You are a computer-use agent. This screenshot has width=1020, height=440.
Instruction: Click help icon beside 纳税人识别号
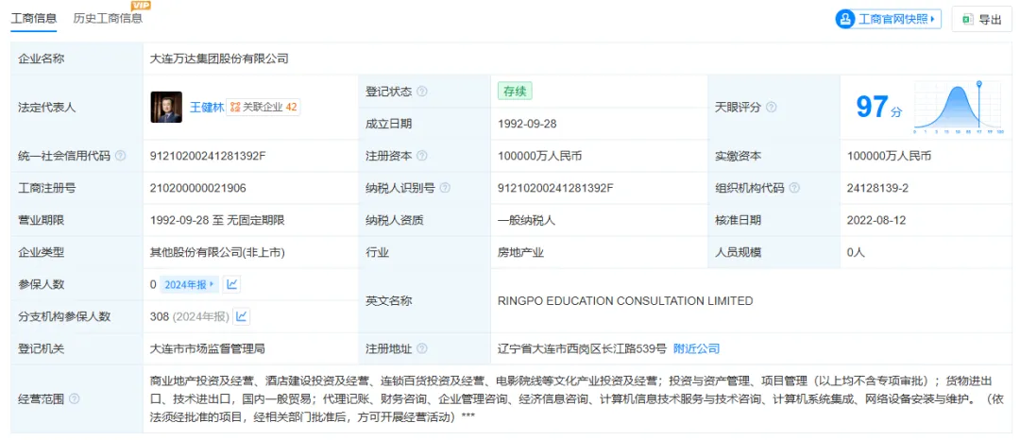(x=445, y=189)
